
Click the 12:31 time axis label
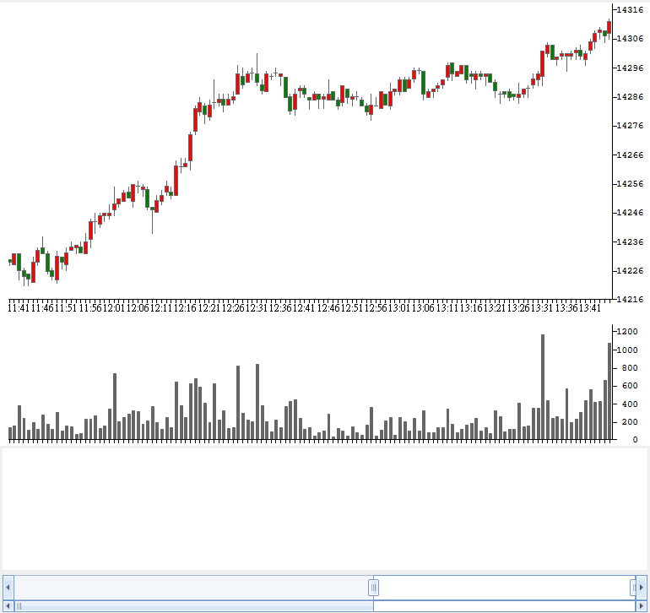pyautogui.click(x=257, y=307)
